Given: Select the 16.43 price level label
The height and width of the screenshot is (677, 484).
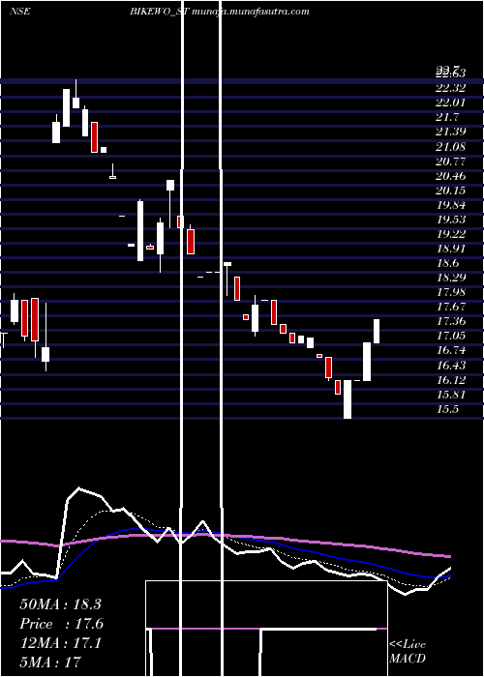Looking at the screenshot, I should [451, 367].
